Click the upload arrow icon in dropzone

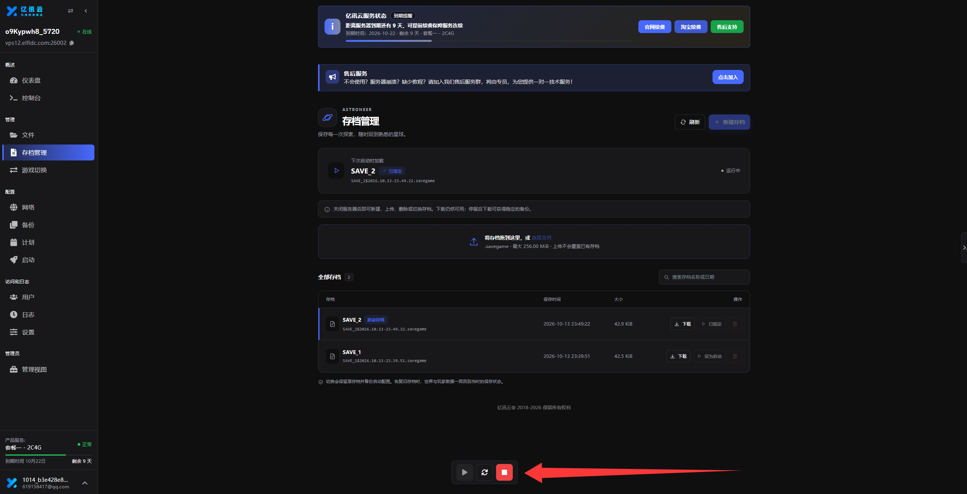(474, 242)
